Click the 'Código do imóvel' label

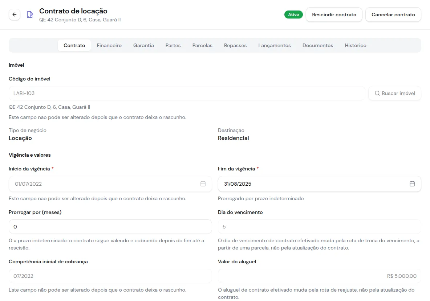point(29,79)
